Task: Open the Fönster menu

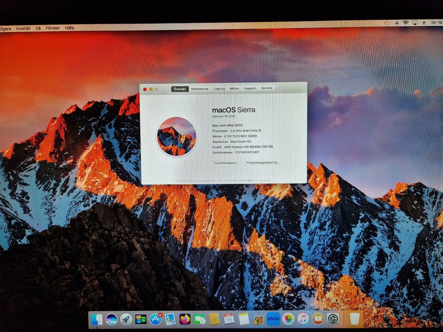Action: click(53, 28)
